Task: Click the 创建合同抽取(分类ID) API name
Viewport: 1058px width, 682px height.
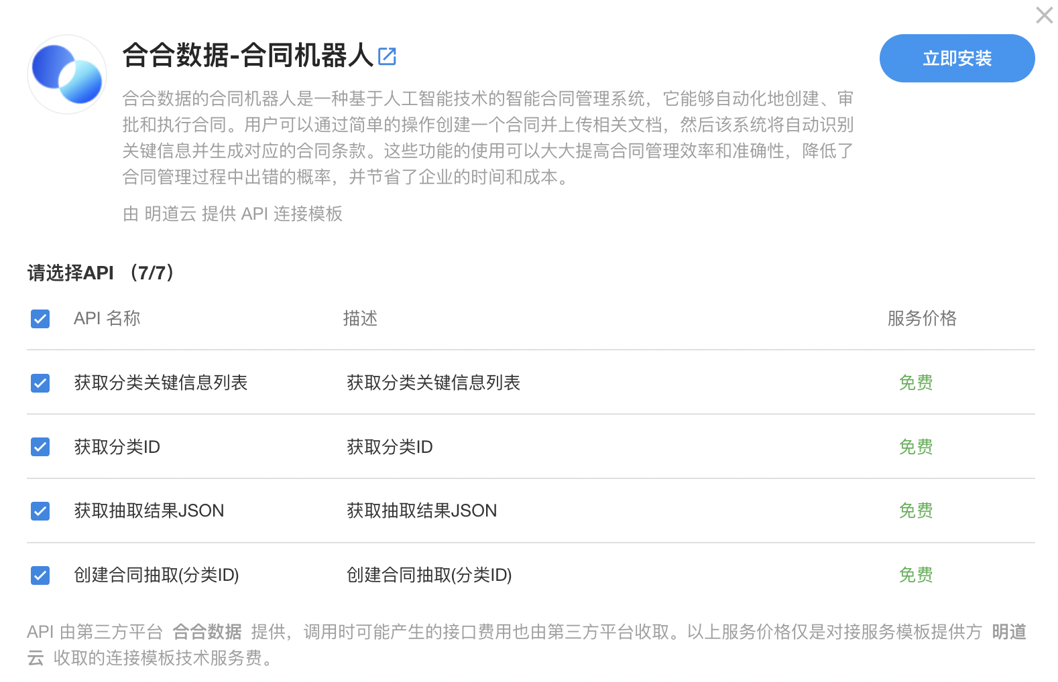Action: [156, 575]
